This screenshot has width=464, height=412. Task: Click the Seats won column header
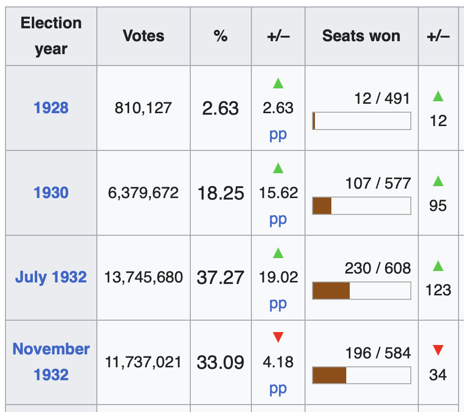pos(361,36)
